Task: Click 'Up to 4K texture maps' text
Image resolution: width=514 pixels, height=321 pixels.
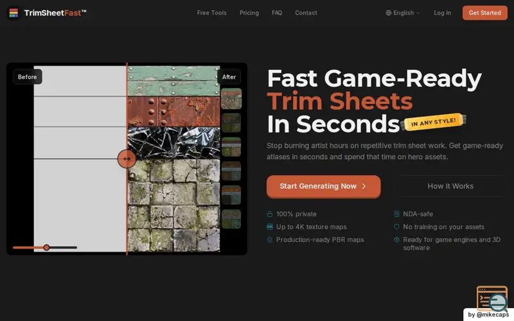Action: click(x=311, y=227)
